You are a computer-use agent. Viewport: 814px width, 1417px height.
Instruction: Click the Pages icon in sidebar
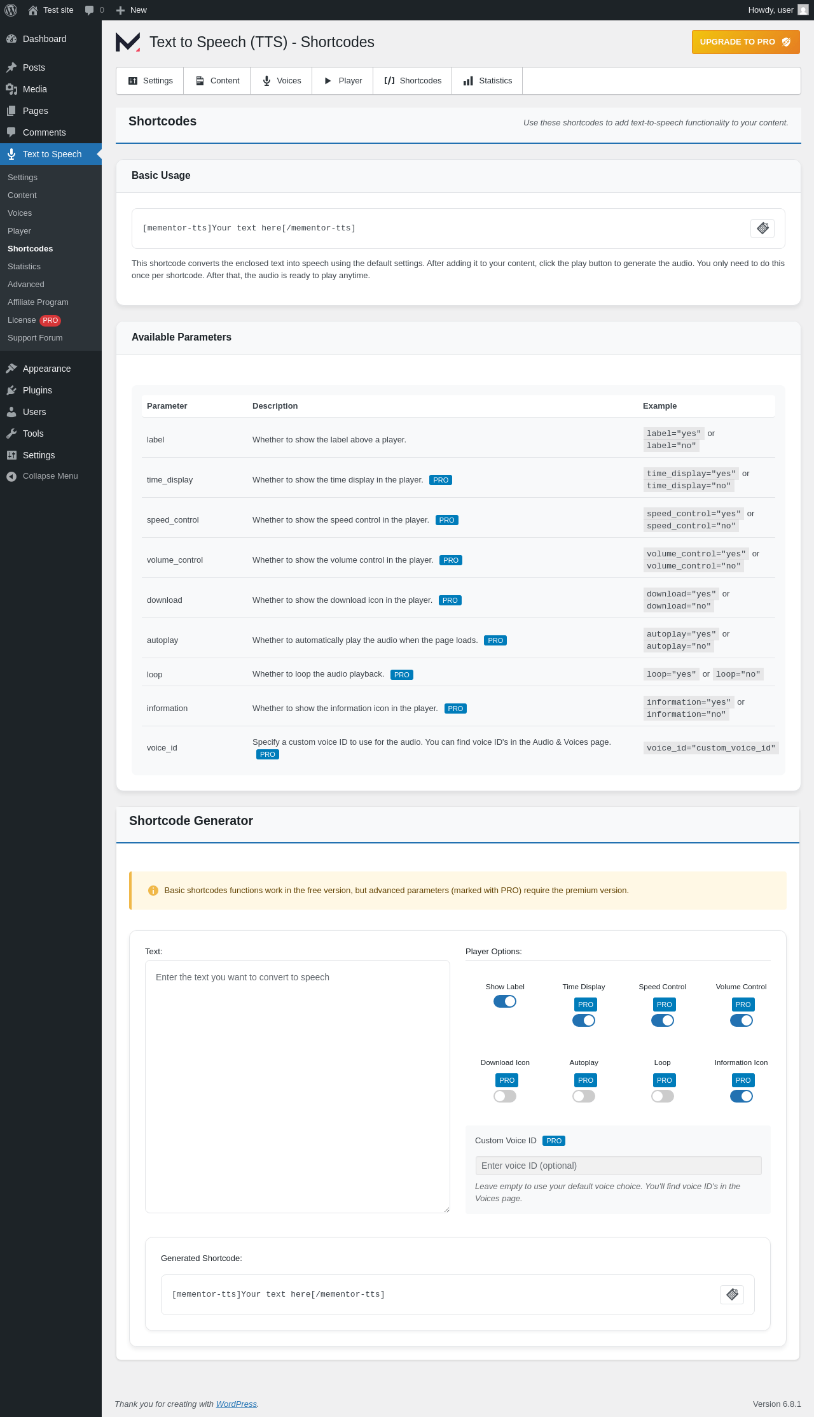point(11,111)
